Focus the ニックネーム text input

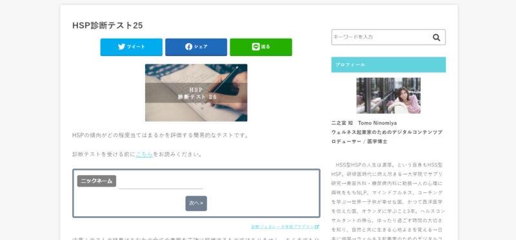[160, 181]
